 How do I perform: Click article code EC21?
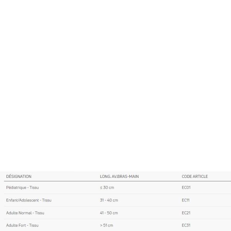click(186, 213)
